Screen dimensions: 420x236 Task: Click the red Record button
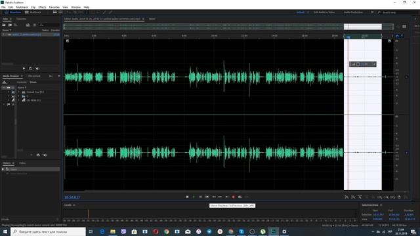click(234, 197)
